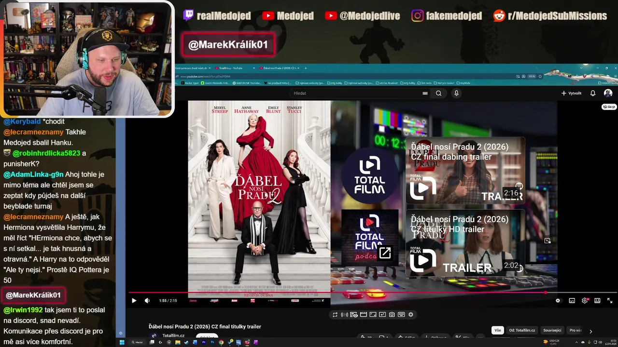Open Ďábel nosí Pradu 2 CZ titulky HD trailer card

click(465, 243)
